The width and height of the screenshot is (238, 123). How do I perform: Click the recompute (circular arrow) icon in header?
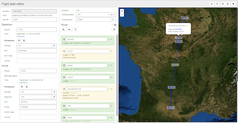[228, 4]
